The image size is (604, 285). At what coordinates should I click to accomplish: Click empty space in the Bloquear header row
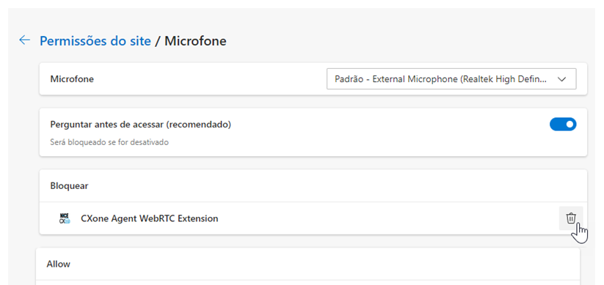click(x=327, y=186)
